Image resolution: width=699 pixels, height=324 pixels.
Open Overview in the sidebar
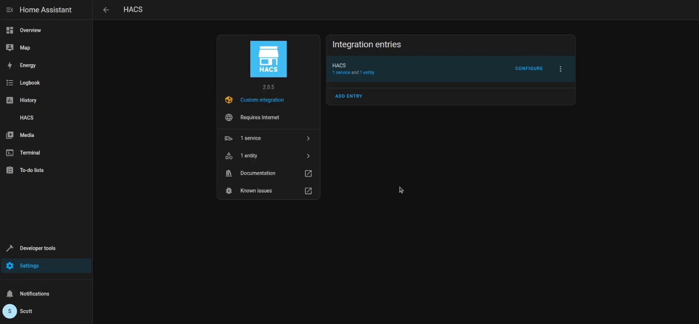(x=46, y=30)
